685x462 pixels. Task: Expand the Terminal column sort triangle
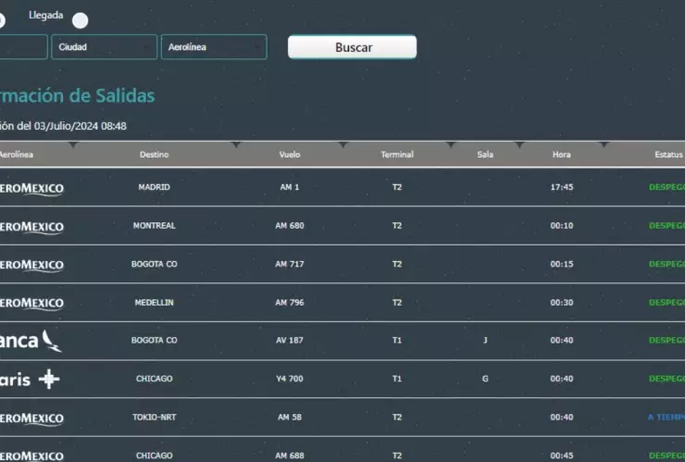451,144
